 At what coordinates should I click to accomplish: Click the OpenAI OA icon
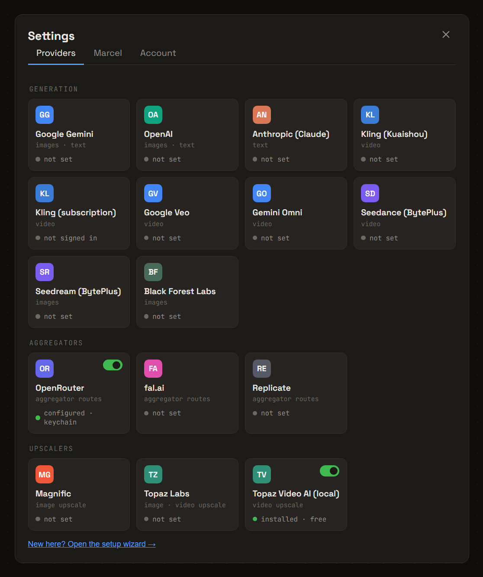(153, 115)
